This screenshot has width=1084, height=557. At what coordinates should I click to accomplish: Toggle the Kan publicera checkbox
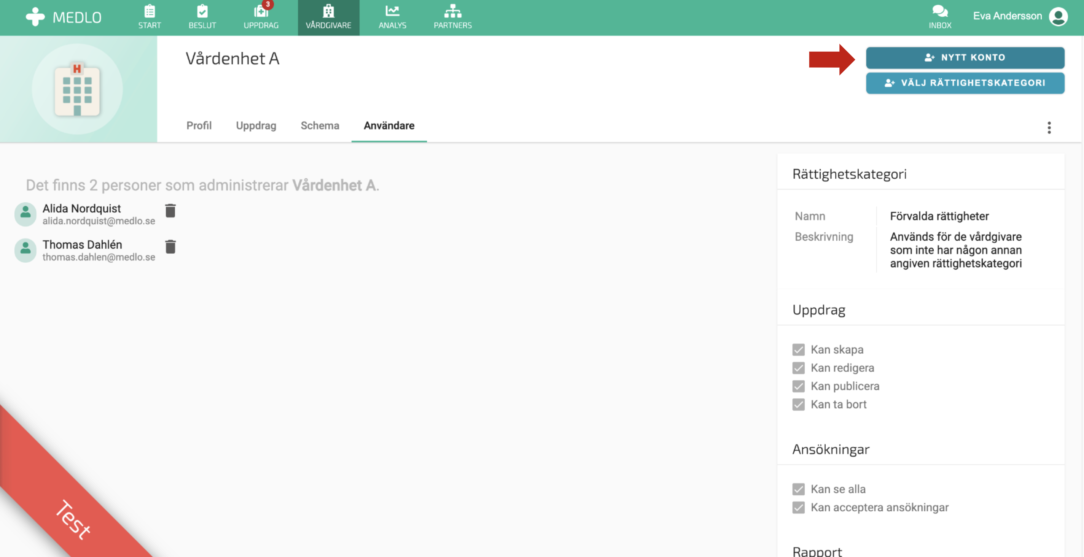798,386
